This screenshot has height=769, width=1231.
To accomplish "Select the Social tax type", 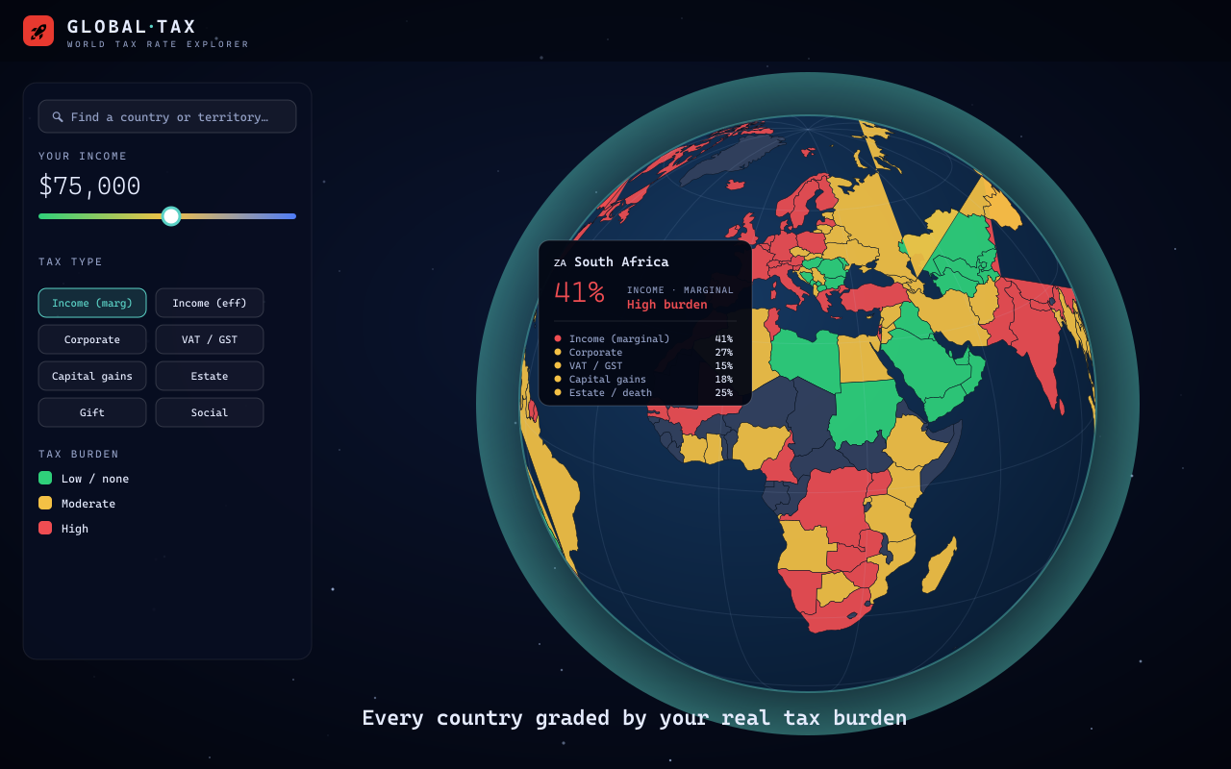I will click(x=210, y=412).
